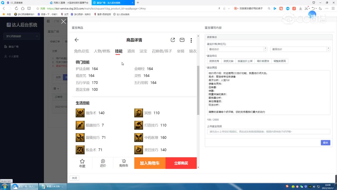The width and height of the screenshot is (337, 190).
Task: Bookmark this page with the star icon
Action: point(38,8)
